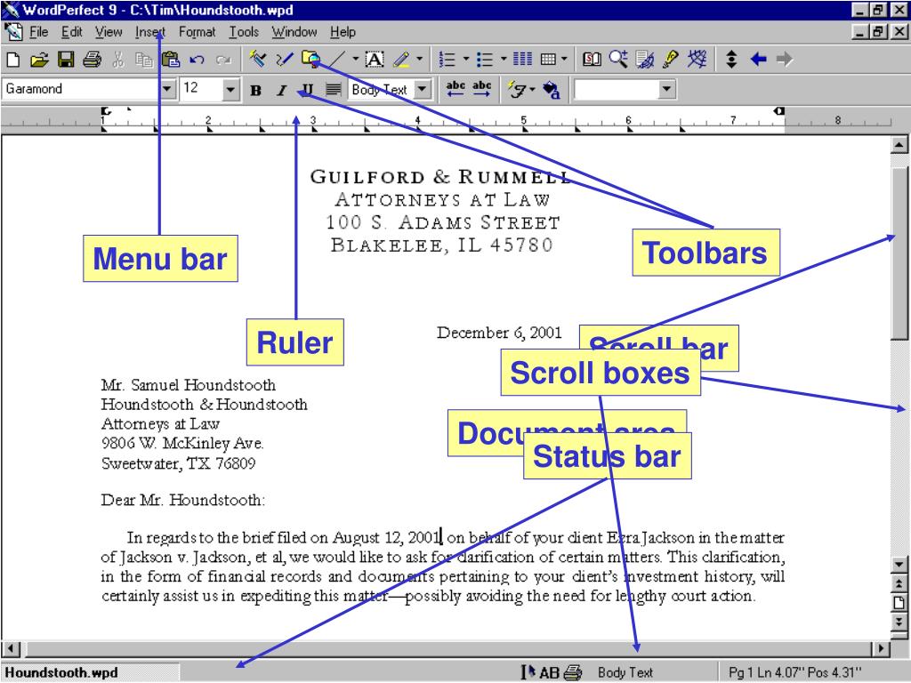Open the Garamond font name dropdown
The width and height of the screenshot is (911, 683).
pyautogui.click(x=167, y=90)
